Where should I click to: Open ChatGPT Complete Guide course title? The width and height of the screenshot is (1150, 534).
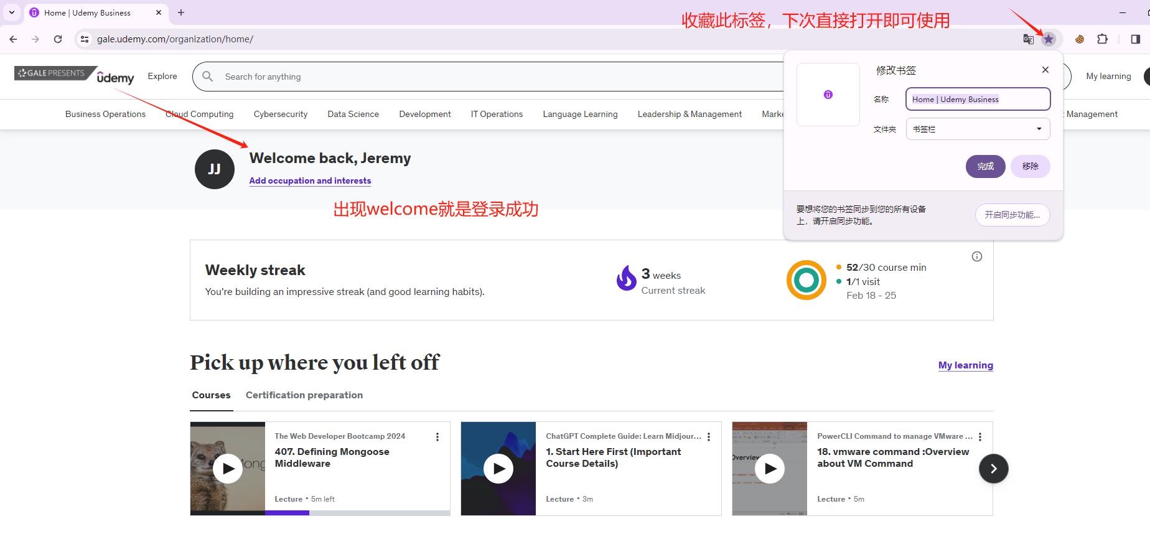(x=624, y=436)
